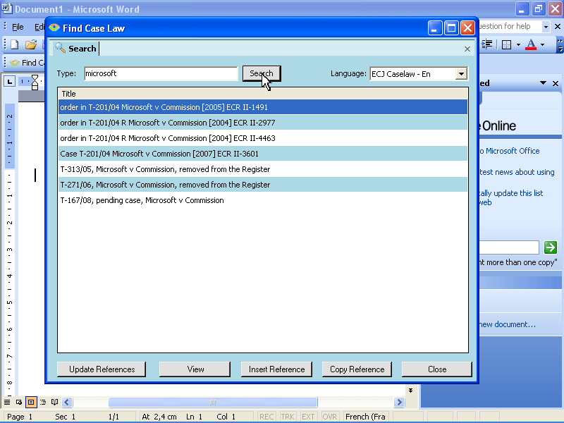Click the View button
Image resolution: width=564 pixels, height=423 pixels.
click(x=195, y=369)
